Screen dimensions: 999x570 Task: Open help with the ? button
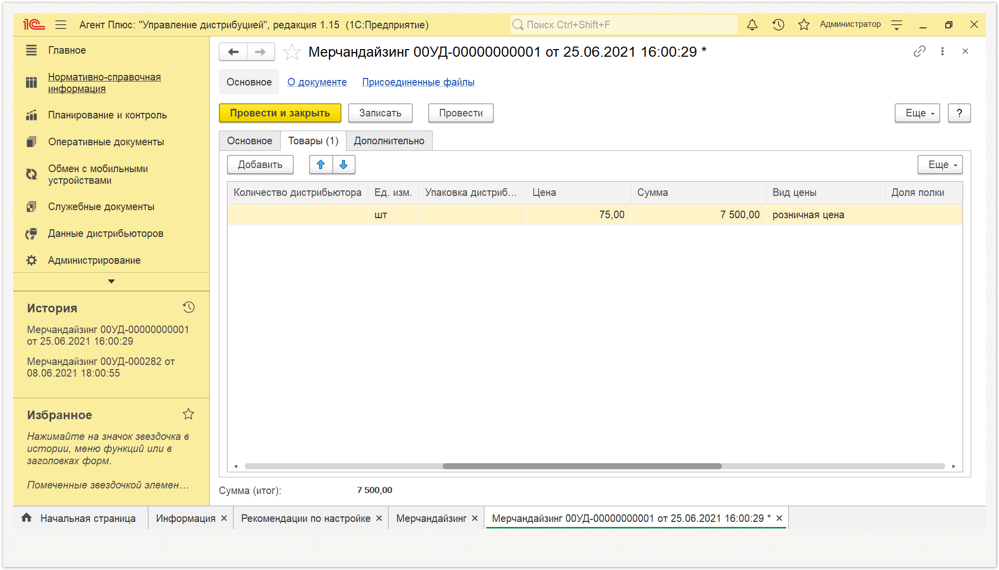(x=959, y=113)
